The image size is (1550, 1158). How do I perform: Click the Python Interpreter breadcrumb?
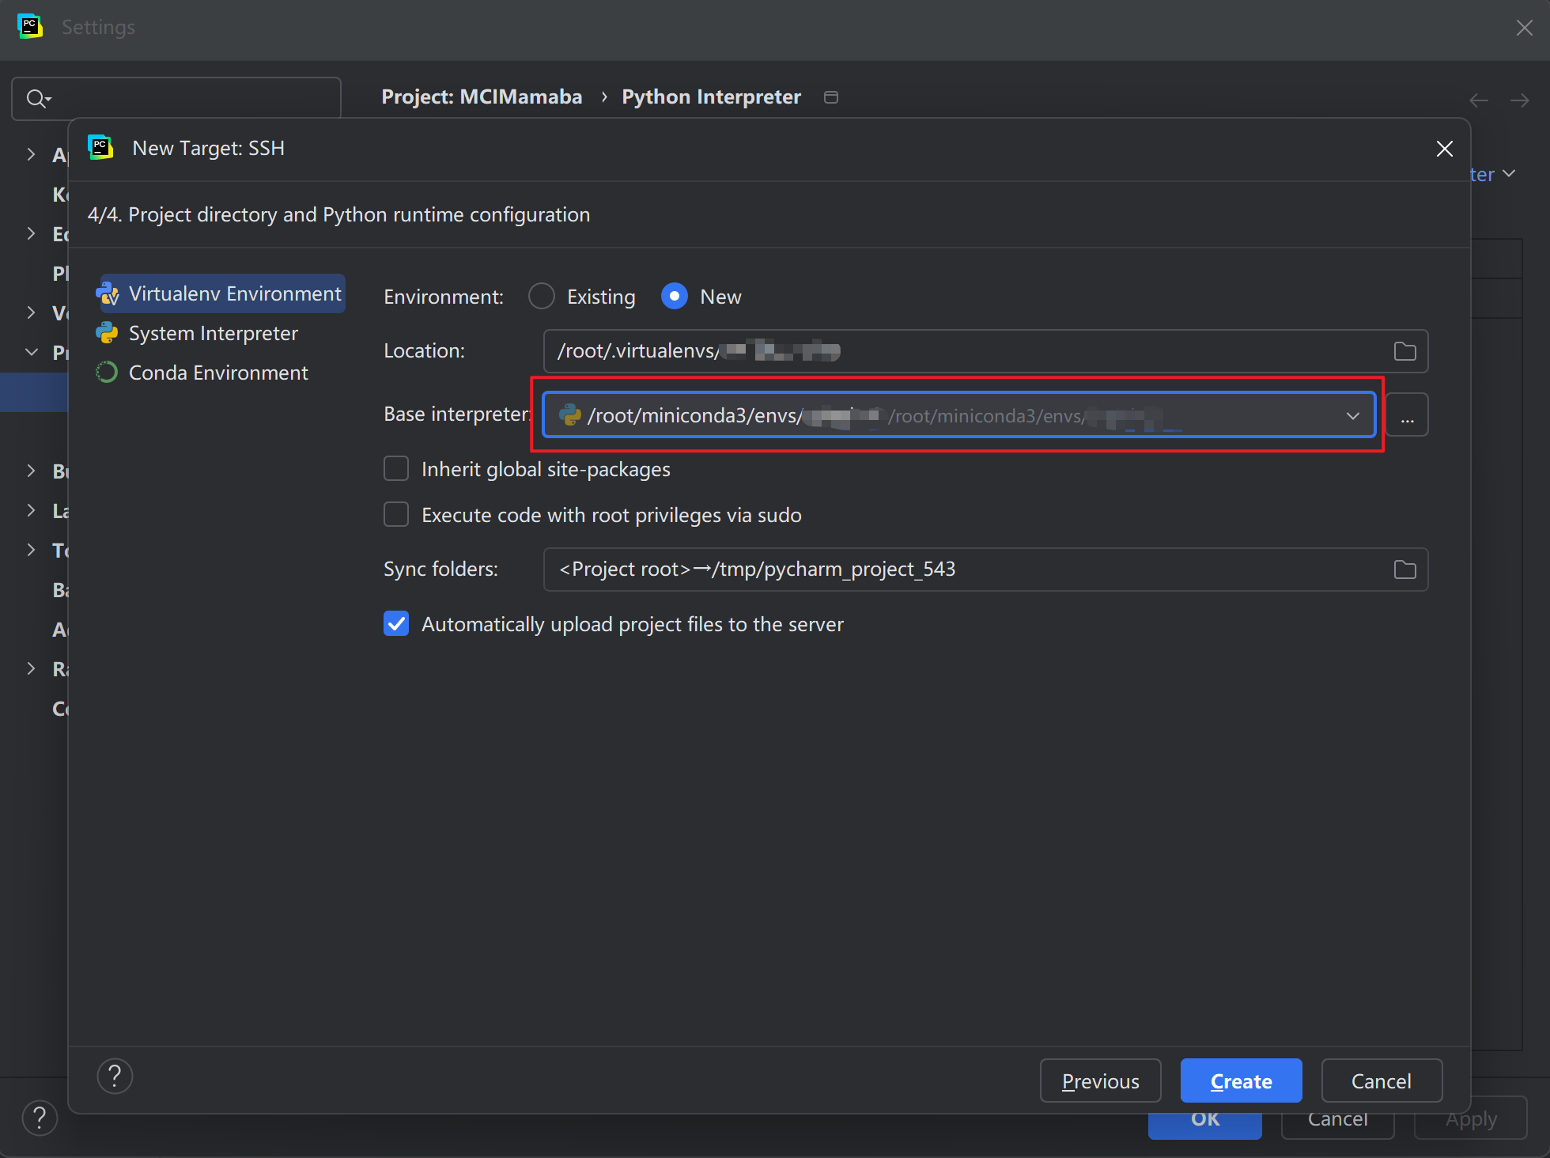(x=711, y=96)
